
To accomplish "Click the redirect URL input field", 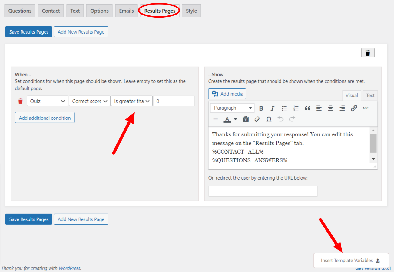I will tap(263, 191).
